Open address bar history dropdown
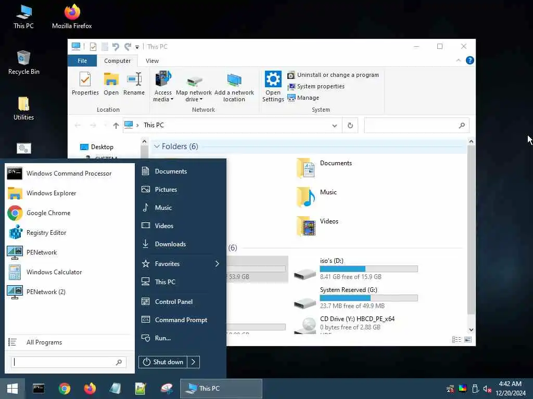 pos(335,126)
